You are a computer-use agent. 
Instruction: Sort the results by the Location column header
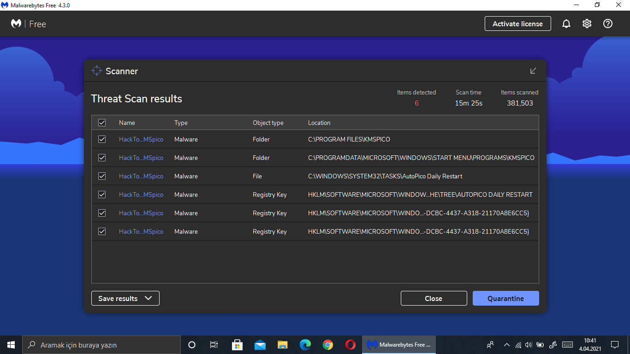319,123
